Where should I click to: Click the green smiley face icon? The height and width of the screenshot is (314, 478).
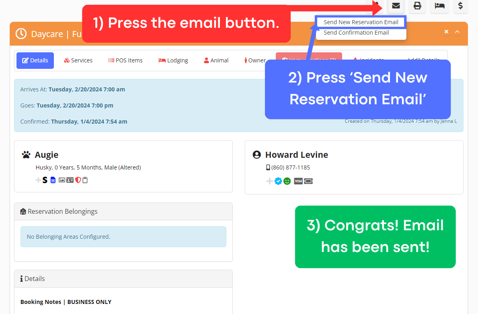pos(287,181)
